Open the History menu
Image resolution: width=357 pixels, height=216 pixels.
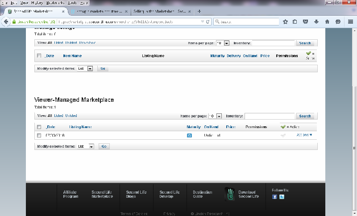[x=37, y=3]
